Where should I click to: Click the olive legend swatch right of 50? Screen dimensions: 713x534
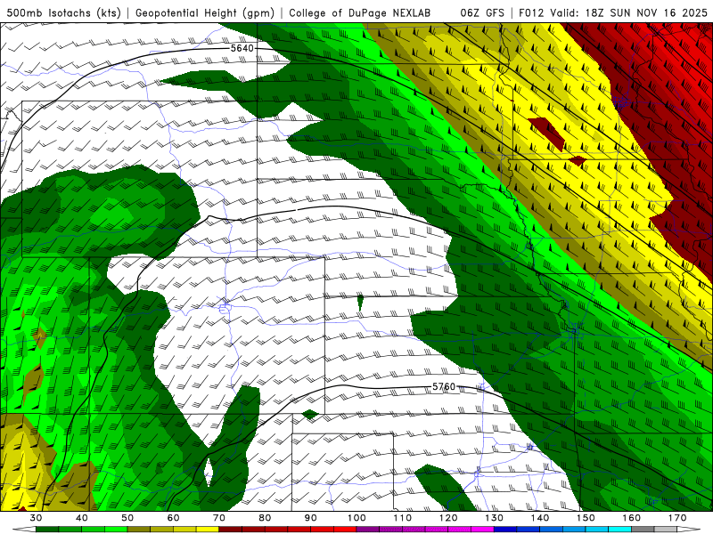(x=139, y=530)
